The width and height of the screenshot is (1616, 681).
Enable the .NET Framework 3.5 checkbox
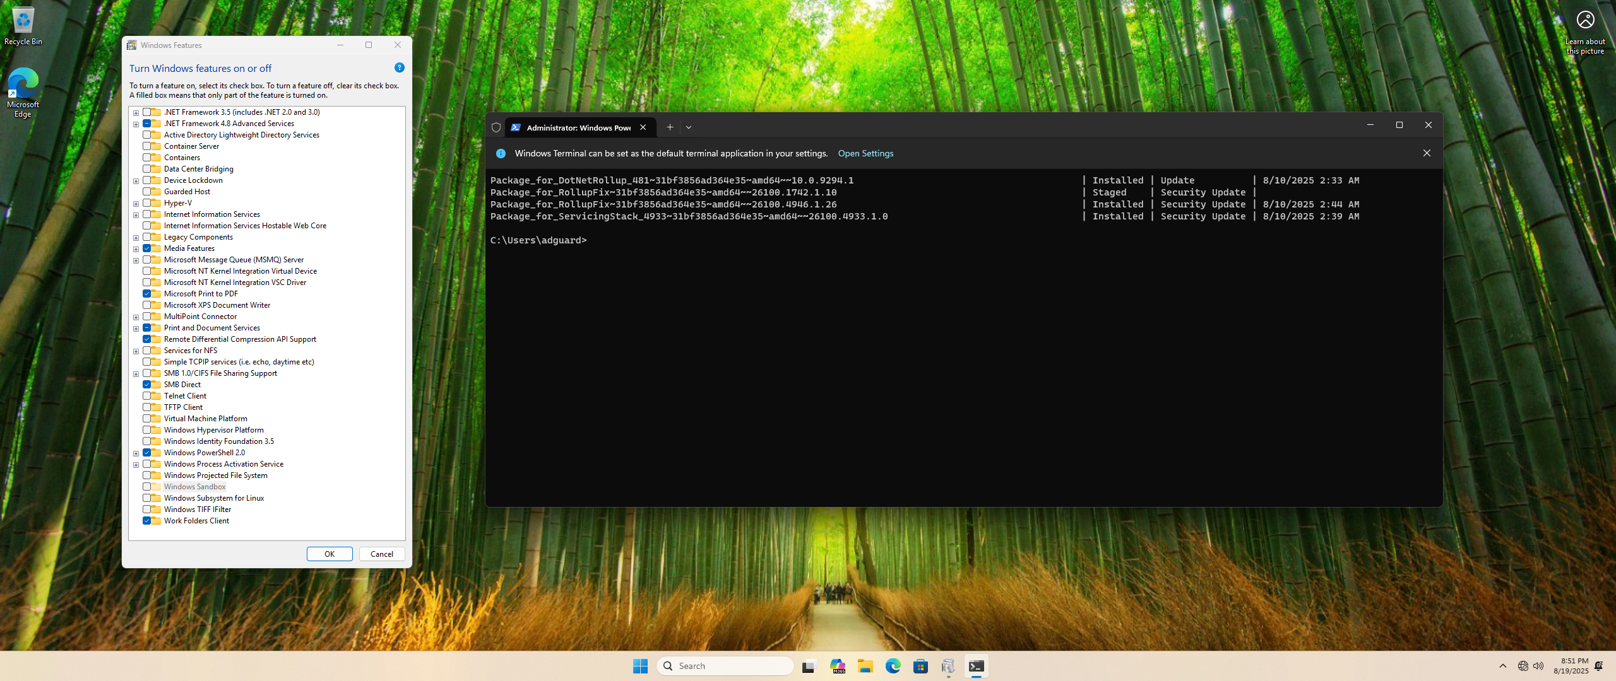[x=146, y=112]
